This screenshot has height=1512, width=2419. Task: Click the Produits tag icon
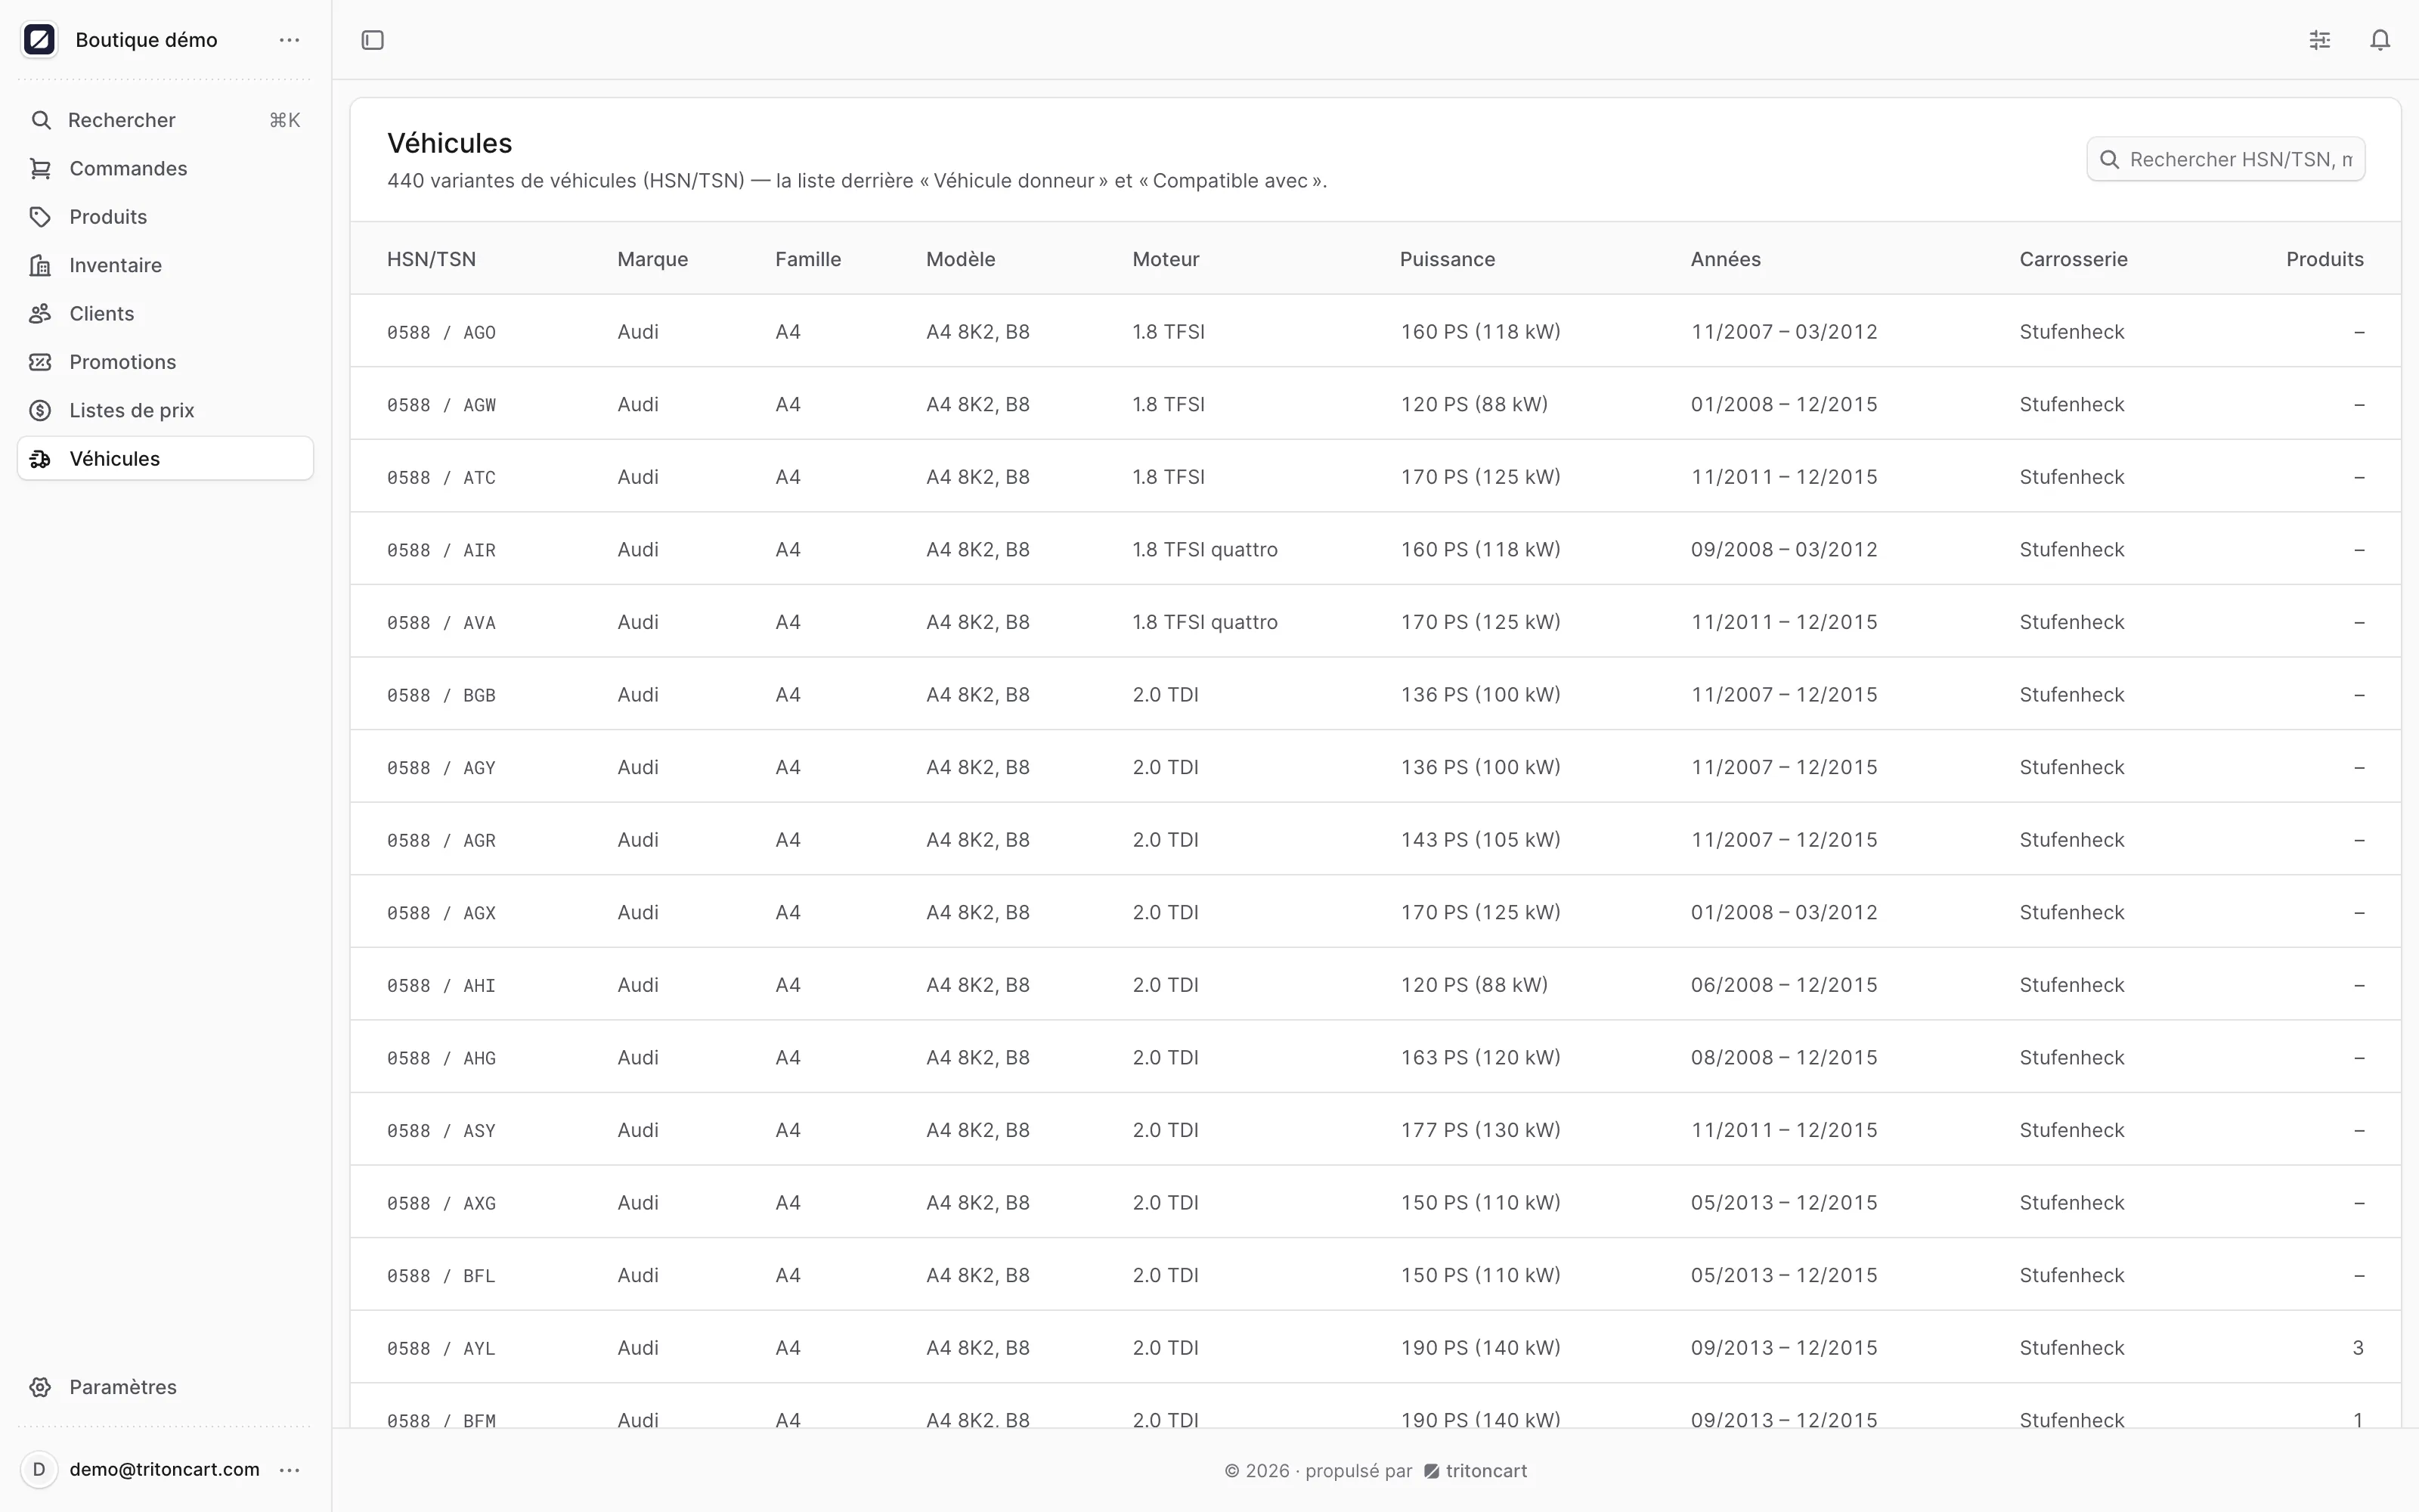pos(40,217)
